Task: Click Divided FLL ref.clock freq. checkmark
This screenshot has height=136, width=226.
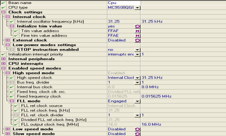Action: (16, 120)
